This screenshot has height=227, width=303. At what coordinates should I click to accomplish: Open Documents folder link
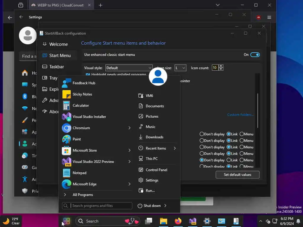coord(151,106)
